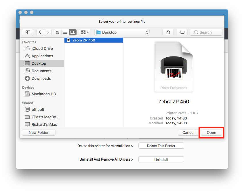Click the Search field
Viewport: 244px width, 192px height.
tap(206, 32)
